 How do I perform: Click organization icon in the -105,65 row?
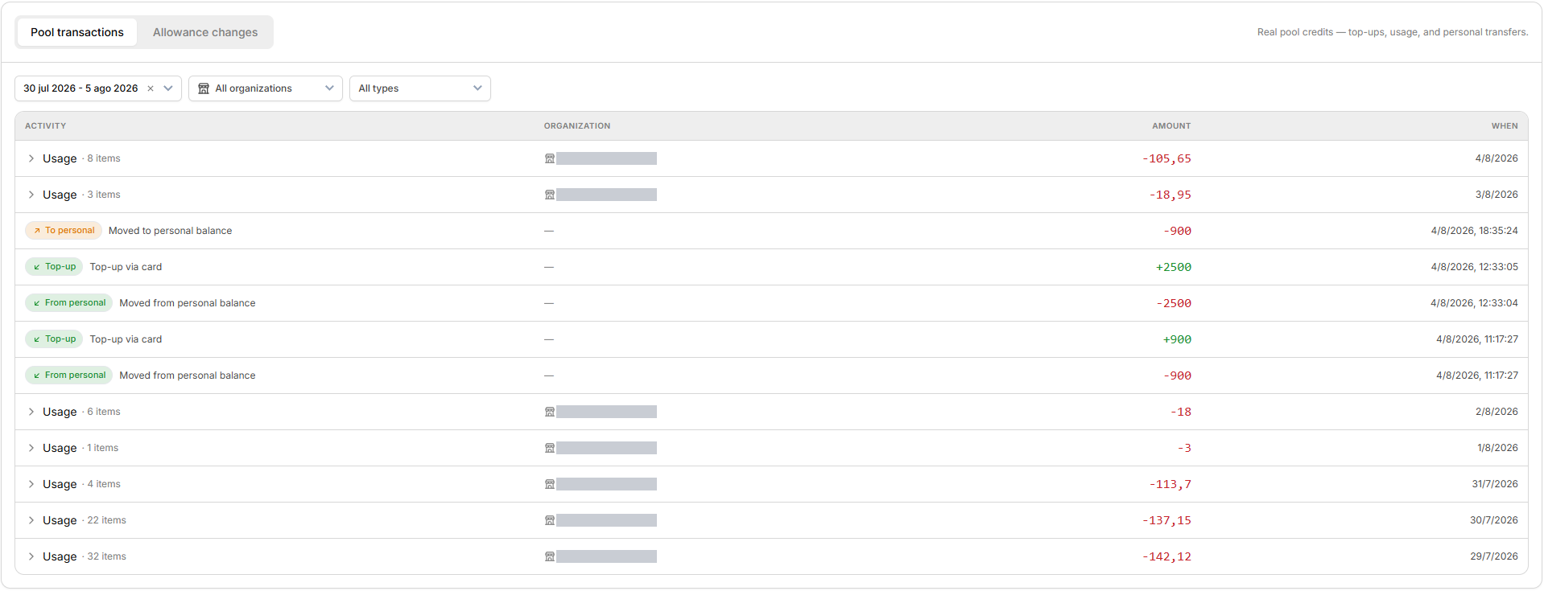tap(550, 158)
